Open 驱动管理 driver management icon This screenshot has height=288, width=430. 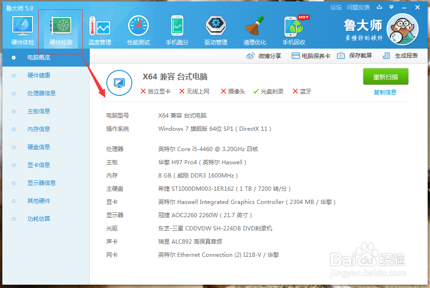click(216, 26)
